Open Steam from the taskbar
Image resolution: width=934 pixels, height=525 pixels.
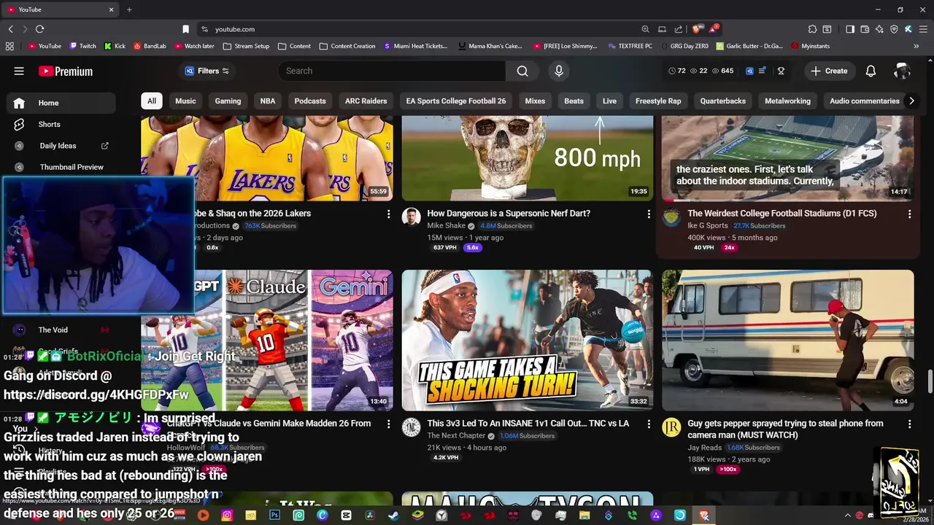tap(393, 516)
